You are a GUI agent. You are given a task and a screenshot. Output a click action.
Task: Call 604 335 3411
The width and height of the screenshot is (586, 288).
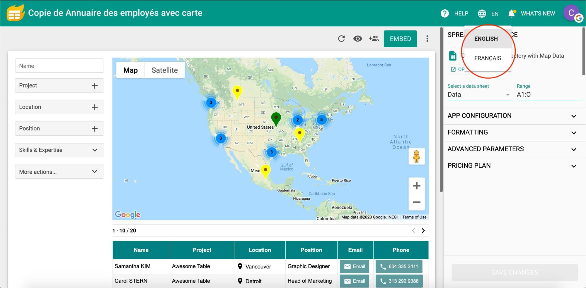tap(399, 266)
